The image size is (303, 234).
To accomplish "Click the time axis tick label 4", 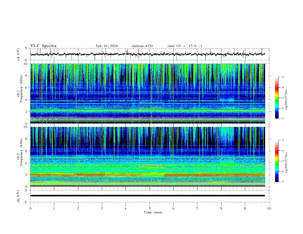I will coord(125,208).
